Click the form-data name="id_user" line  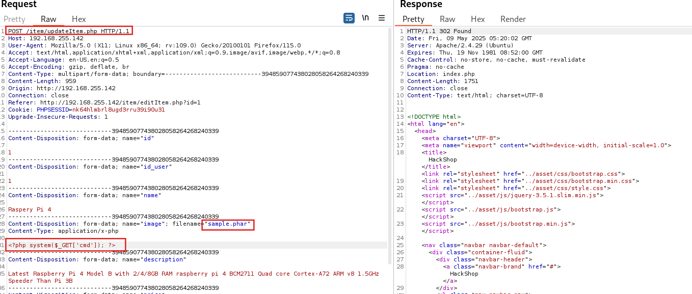pos(90,167)
